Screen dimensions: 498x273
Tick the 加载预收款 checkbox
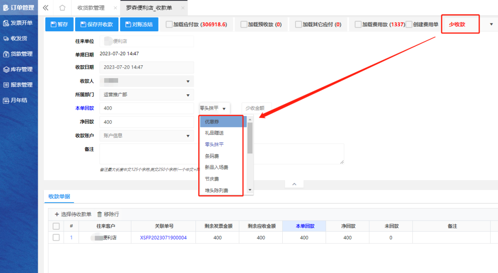pos(244,24)
